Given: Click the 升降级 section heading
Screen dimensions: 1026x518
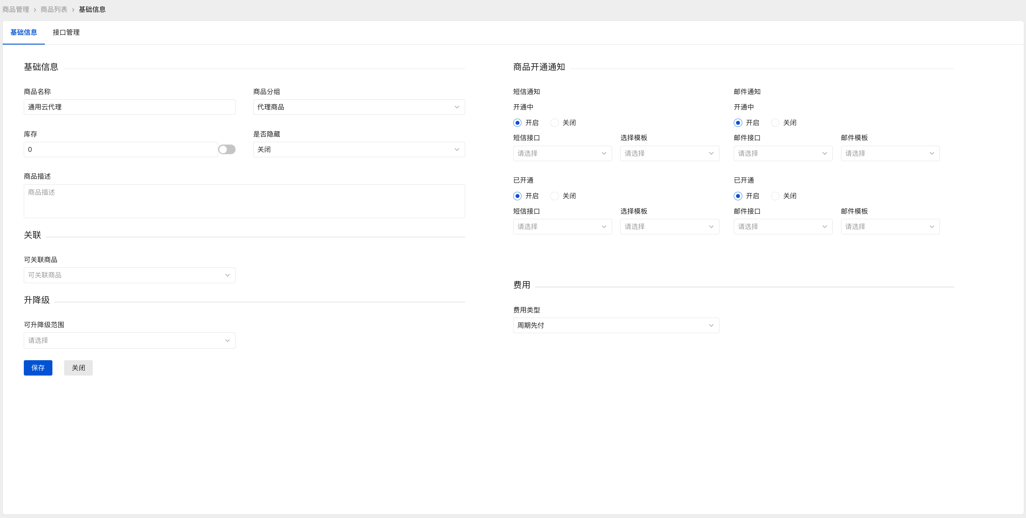Looking at the screenshot, I should (37, 300).
